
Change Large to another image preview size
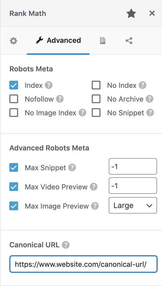coord(133,205)
